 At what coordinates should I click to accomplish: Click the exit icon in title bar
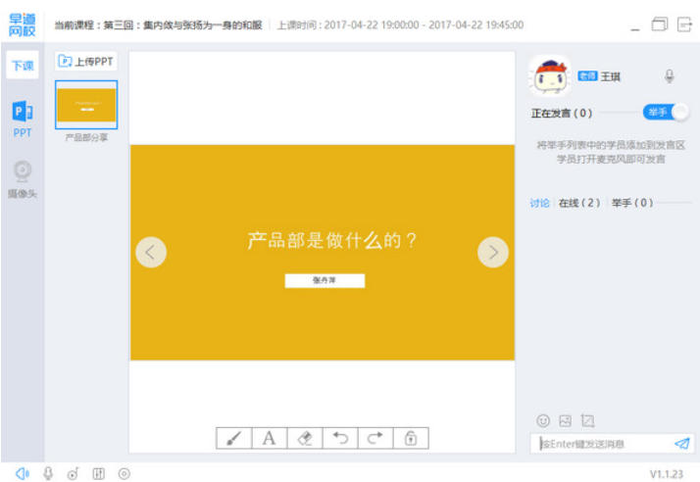point(684,24)
